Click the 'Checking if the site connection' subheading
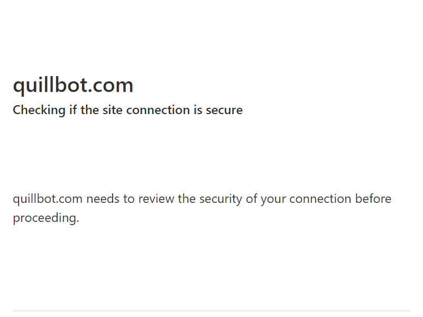The height and width of the screenshot is (317, 423). point(127,110)
